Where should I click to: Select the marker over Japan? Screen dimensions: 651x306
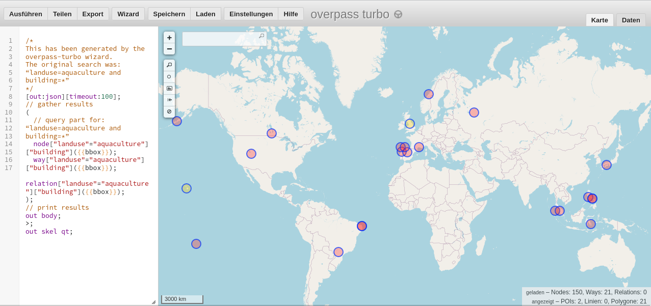point(607,165)
